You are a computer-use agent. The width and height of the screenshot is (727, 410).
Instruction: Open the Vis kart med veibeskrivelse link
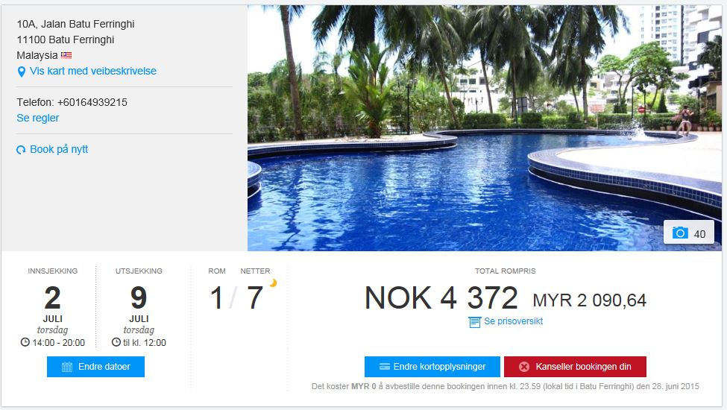click(x=92, y=71)
